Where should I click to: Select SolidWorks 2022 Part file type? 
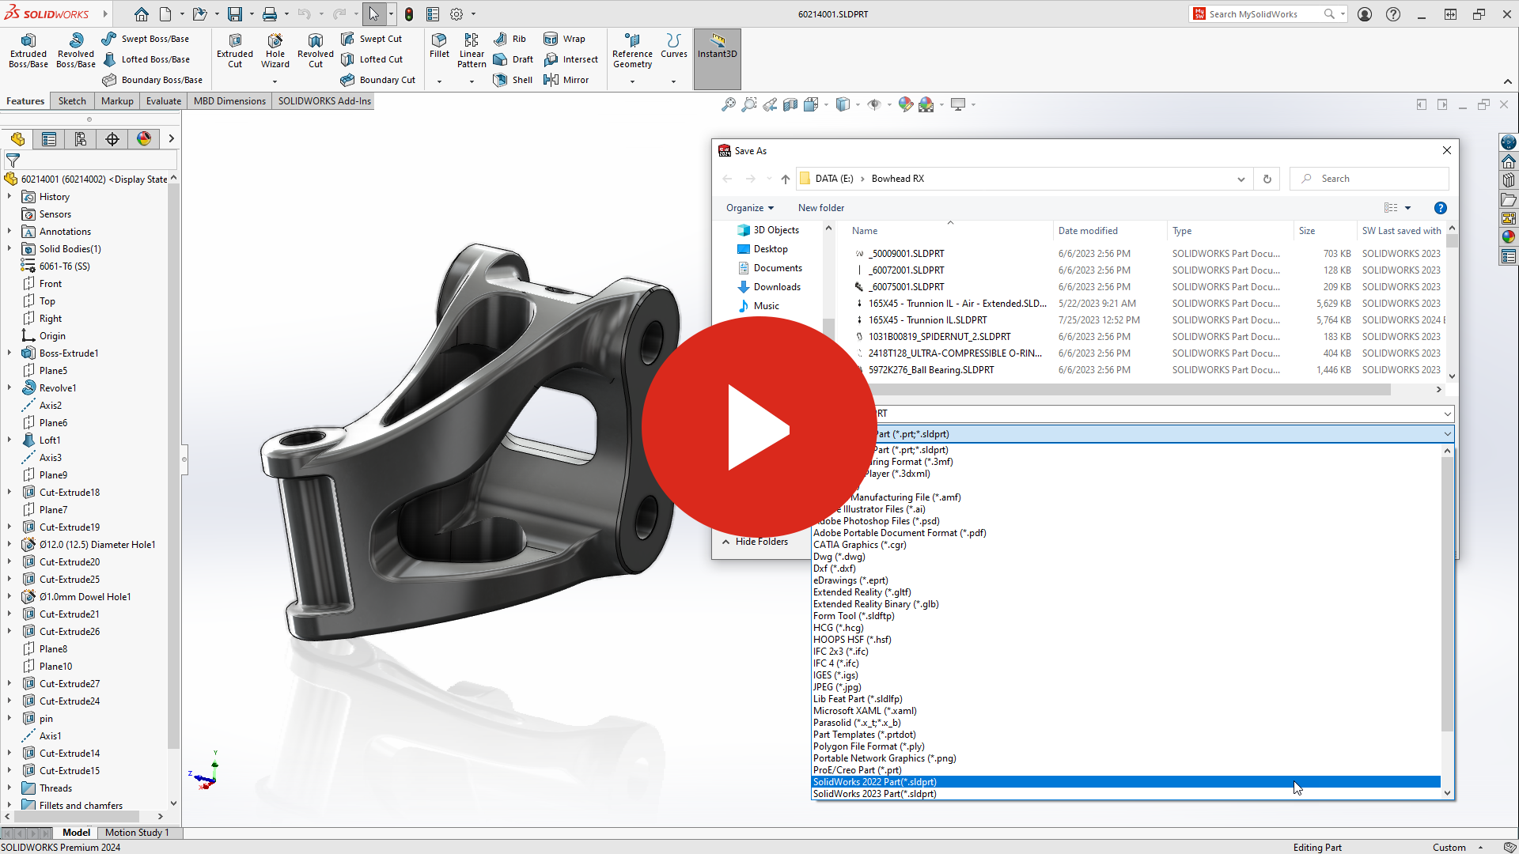tap(1126, 782)
